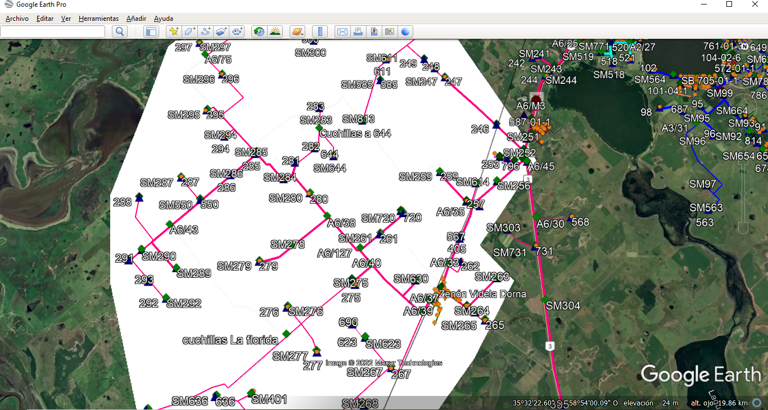Click the SM813 placemark label
The height and width of the screenshot is (410, 768).
tap(358, 119)
